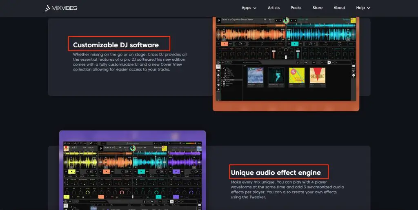Go to the Artists page
The width and height of the screenshot is (418, 210).
tap(273, 8)
